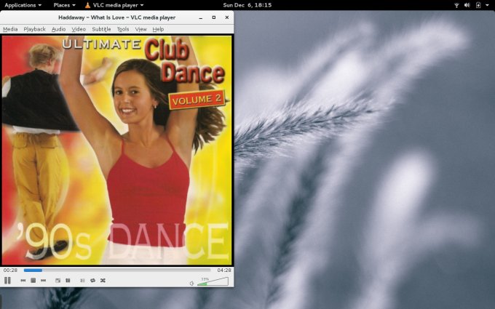The image size is (495, 309).
Task: Click the system volume icon in top bar
Action: point(467,5)
